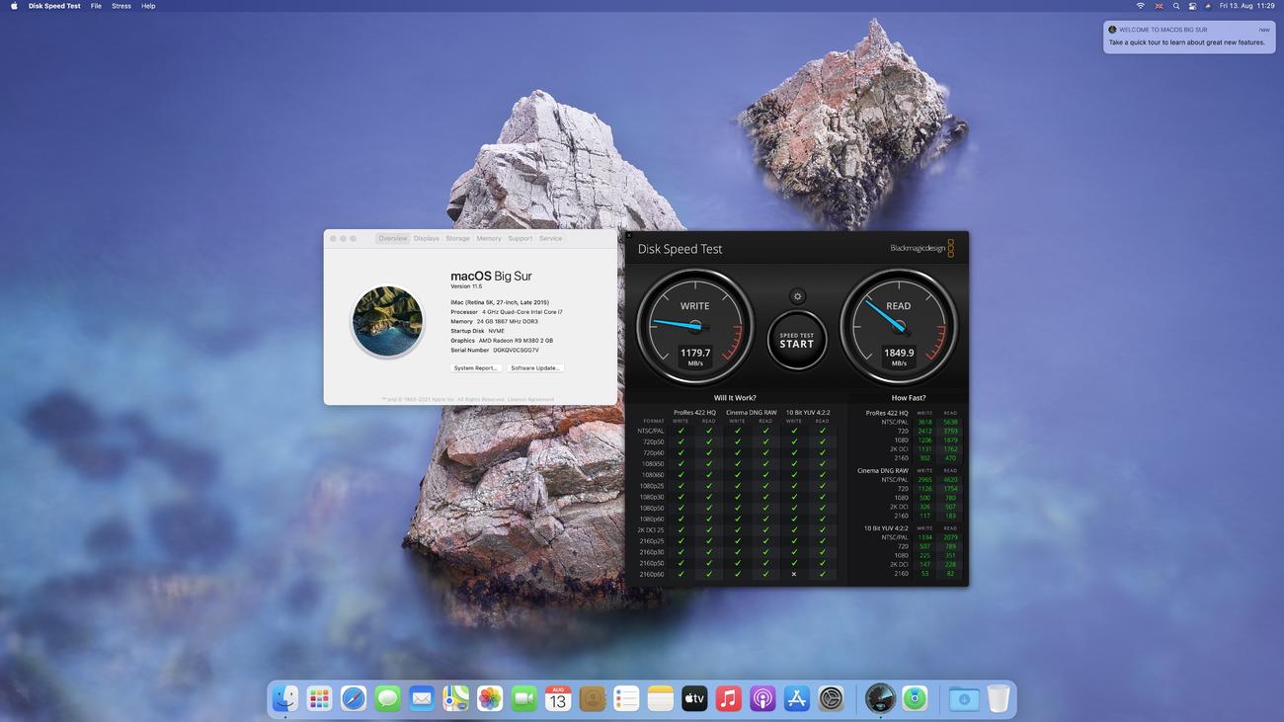This screenshot has width=1284, height=722.
Task: Click the Wi-Fi status icon
Action: click(1141, 6)
